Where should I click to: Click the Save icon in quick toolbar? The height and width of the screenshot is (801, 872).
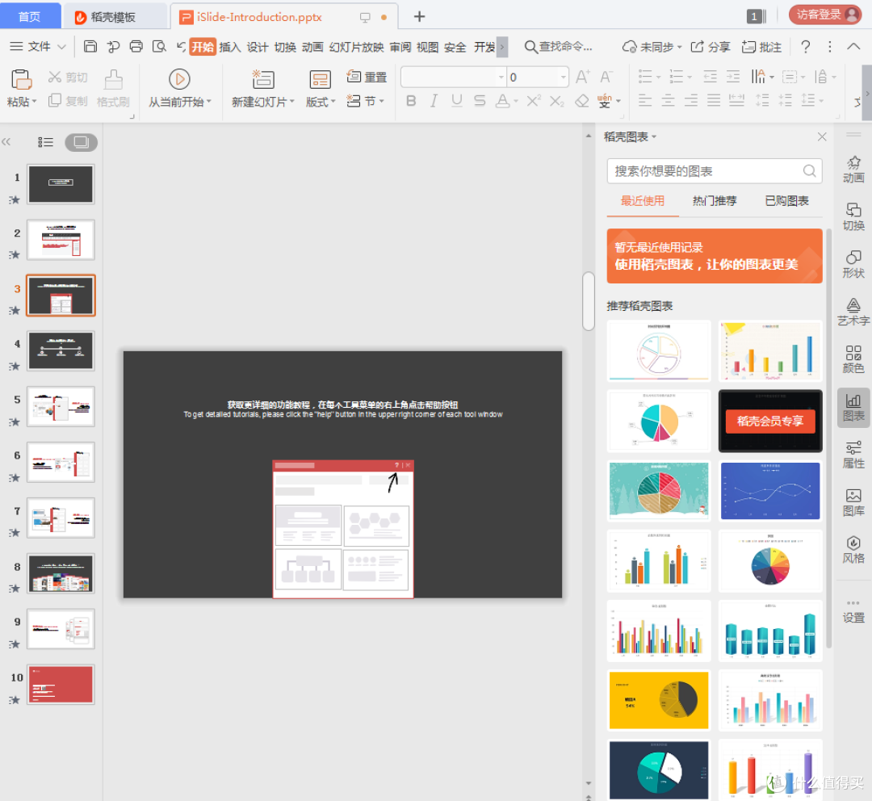click(90, 46)
